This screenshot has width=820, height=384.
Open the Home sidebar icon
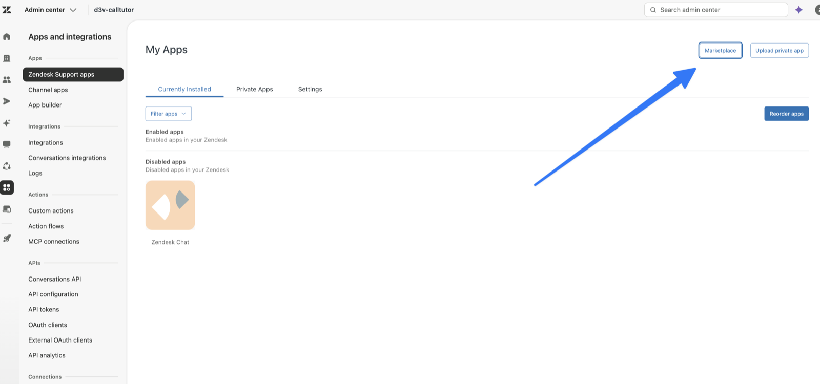(x=7, y=37)
